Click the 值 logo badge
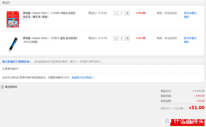The width and height of the screenshot is (206, 127). (167, 120)
